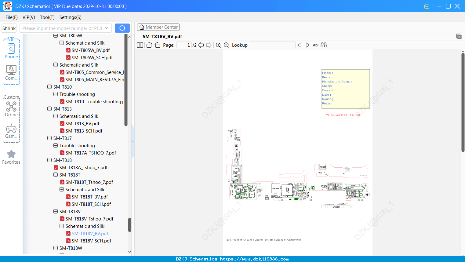Click the tree panel scroll down arrow
Screen dimensions: 465x262
129,252
